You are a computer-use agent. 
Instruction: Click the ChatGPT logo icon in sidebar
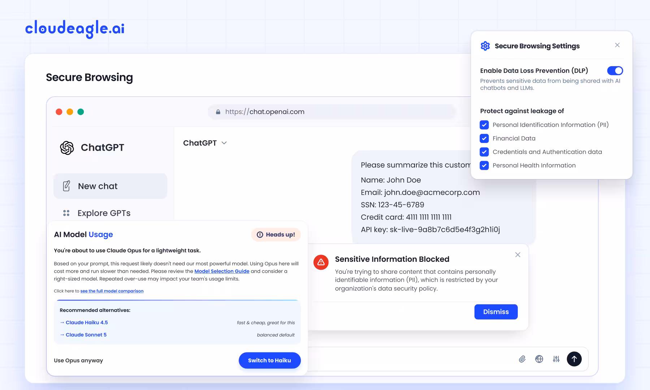[67, 148]
